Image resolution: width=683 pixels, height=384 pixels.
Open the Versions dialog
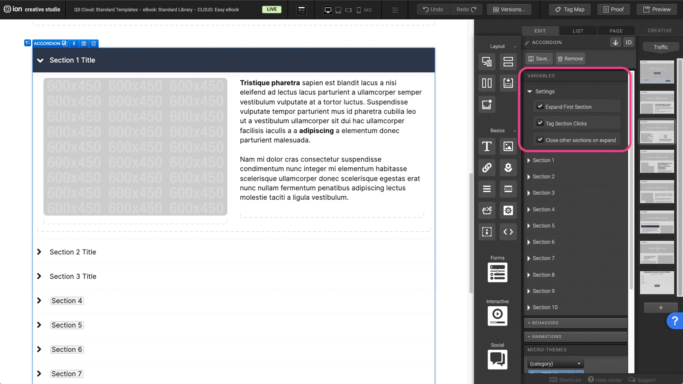pos(509,9)
